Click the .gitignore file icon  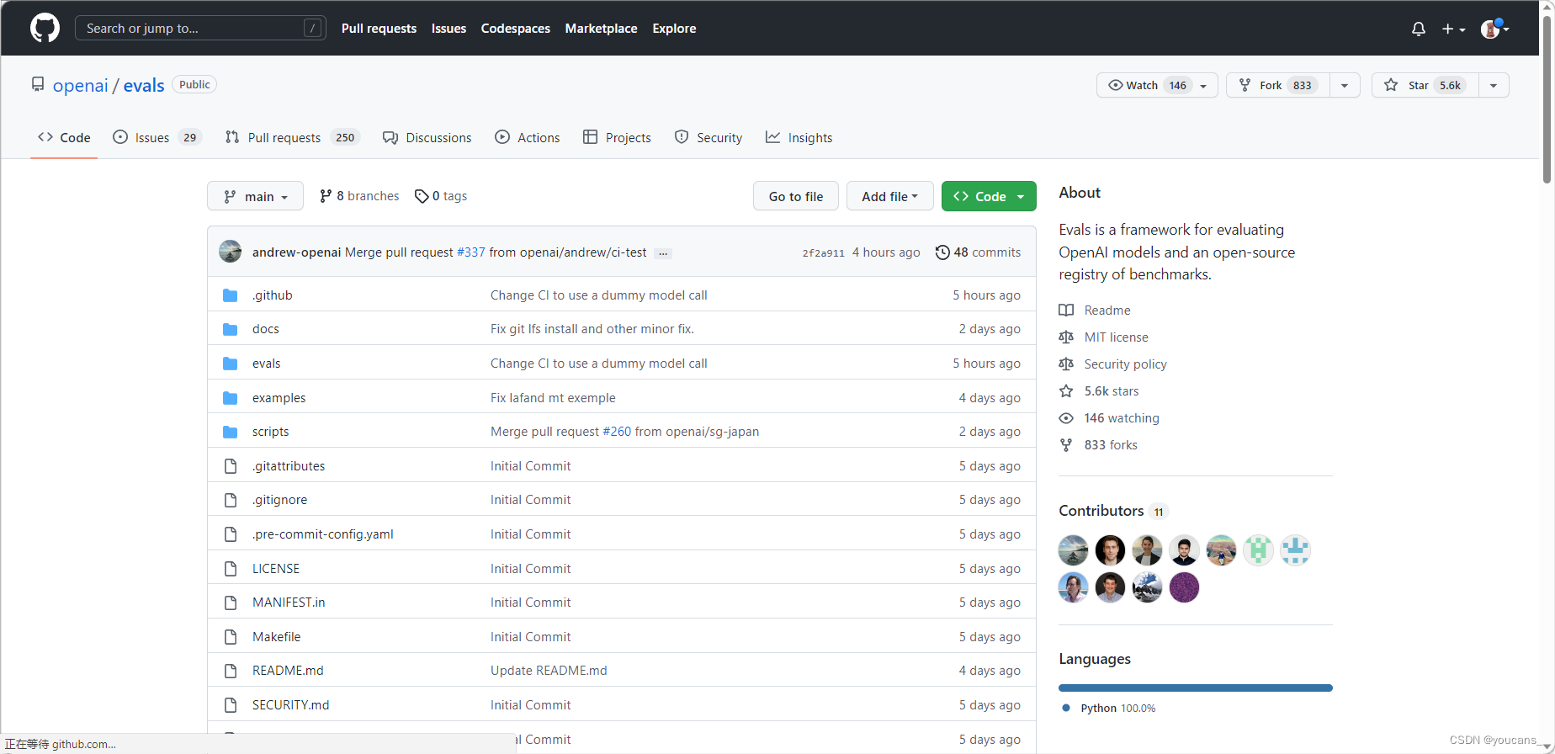[x=230, y=500]
